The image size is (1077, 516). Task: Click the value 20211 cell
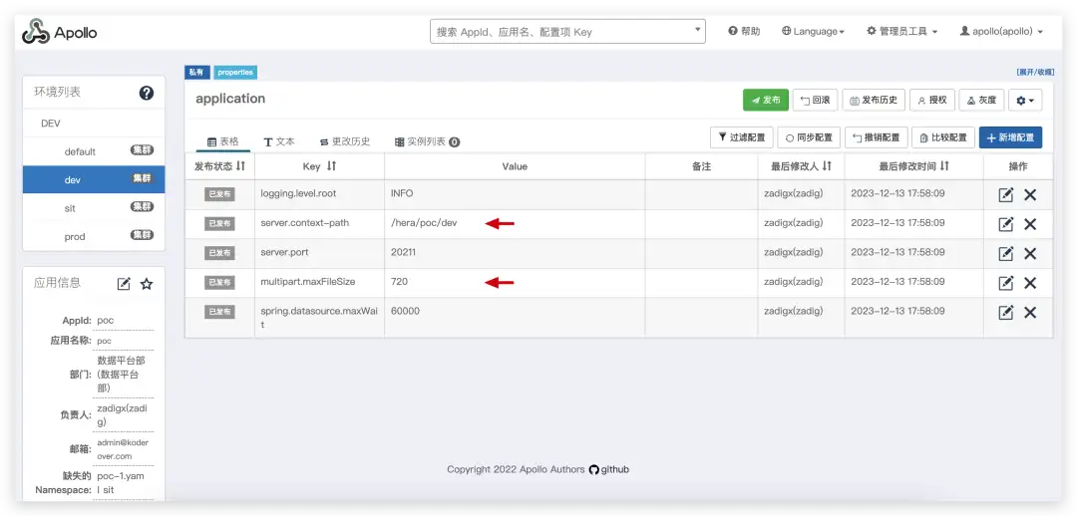(515, 253)
